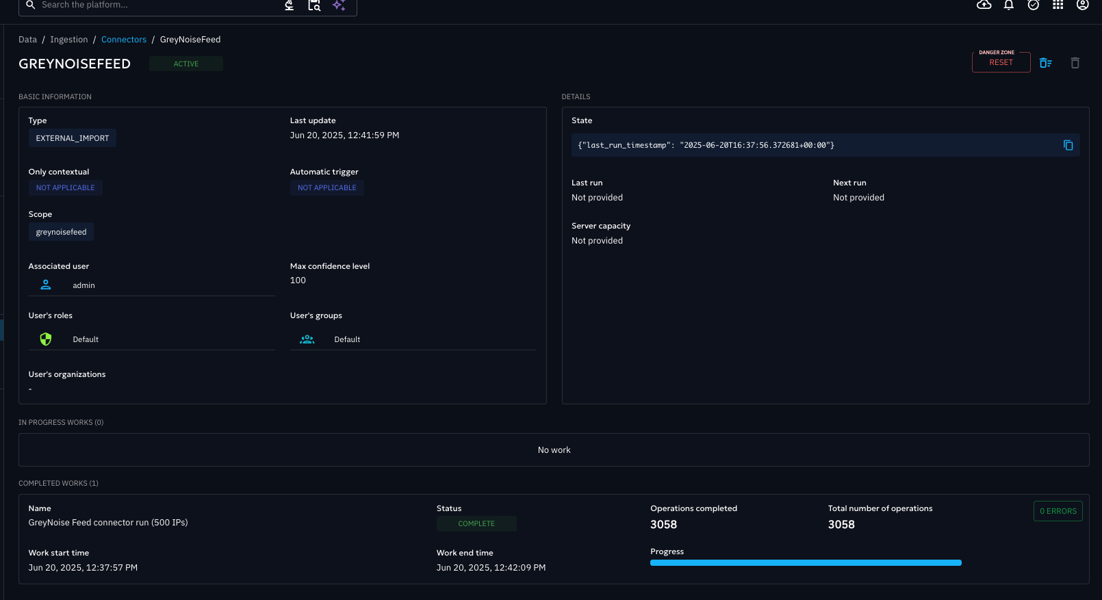Click the Ingestion breadcrumb

click(69, 40)
